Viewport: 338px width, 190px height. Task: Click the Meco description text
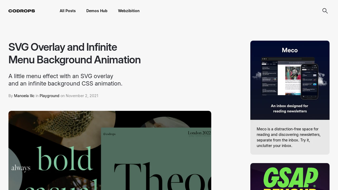tap(289, 137)
